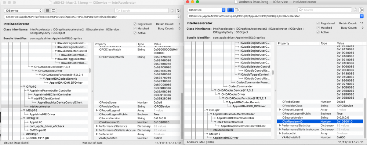The width and height of the screenshot is (367, 145).
Task: Toggle the inspector pane icon in Andres's iMac window
Action: 361,10
